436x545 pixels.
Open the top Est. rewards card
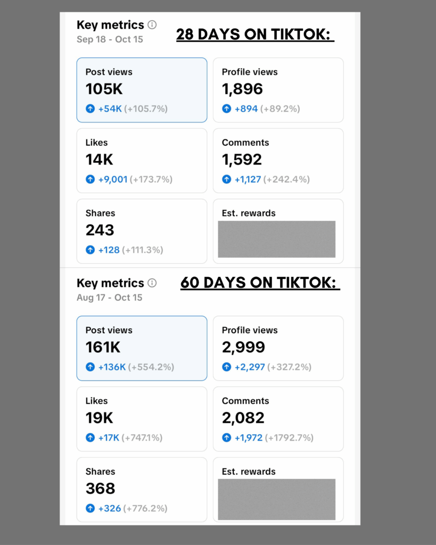tap(278, 231)
